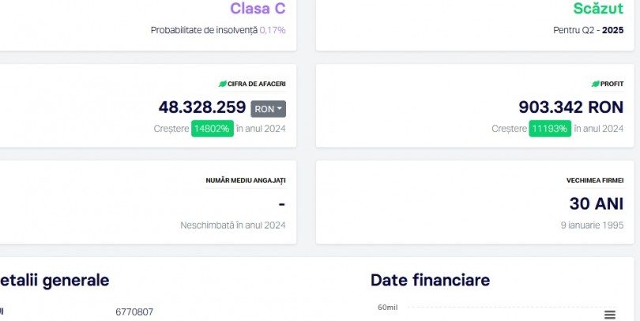Click the 0,17% insolvency probability value
The width and height of the screenshot is (640, 321).
click(x=273, y=30)
